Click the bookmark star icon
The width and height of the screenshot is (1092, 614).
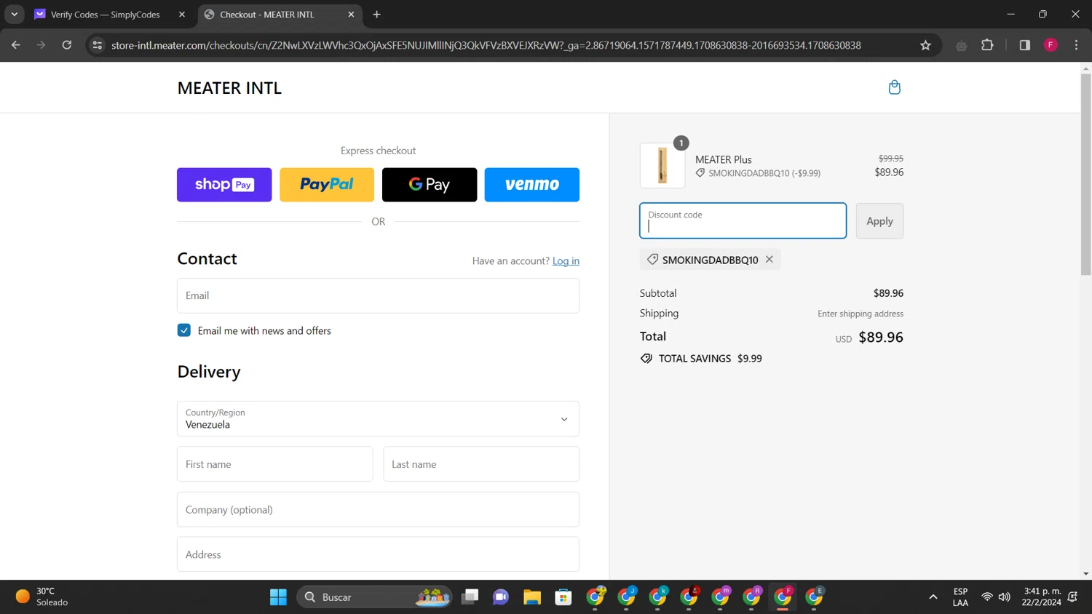925,45
